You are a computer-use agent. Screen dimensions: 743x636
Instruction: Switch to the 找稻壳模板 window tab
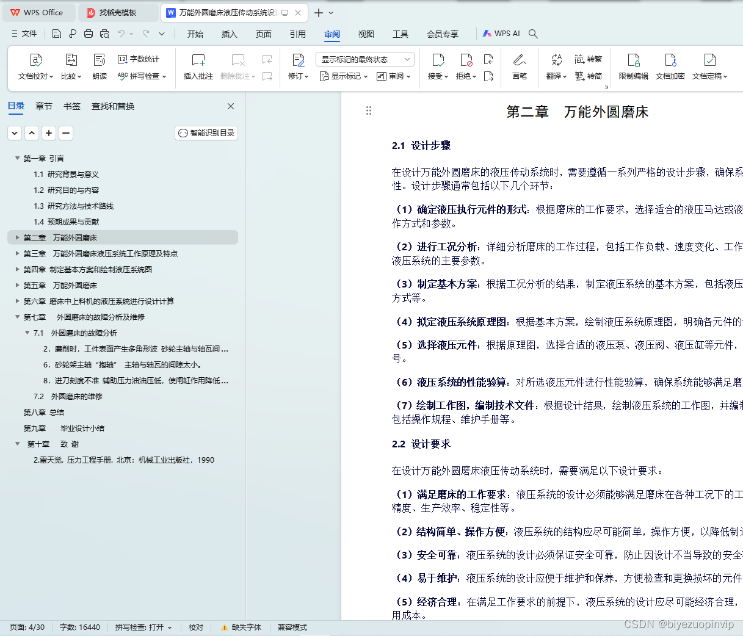coord(118,13)
